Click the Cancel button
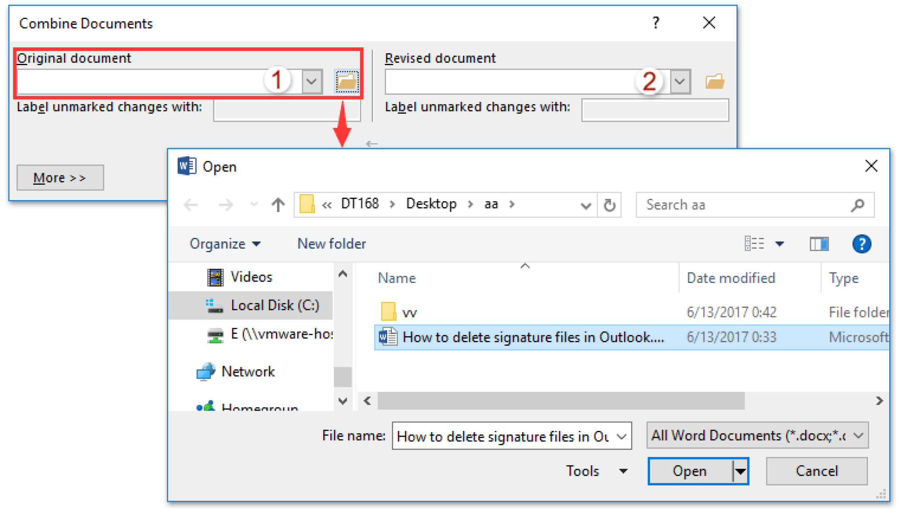Viewport: 907px width, 515px height. (x=816, y=471)
